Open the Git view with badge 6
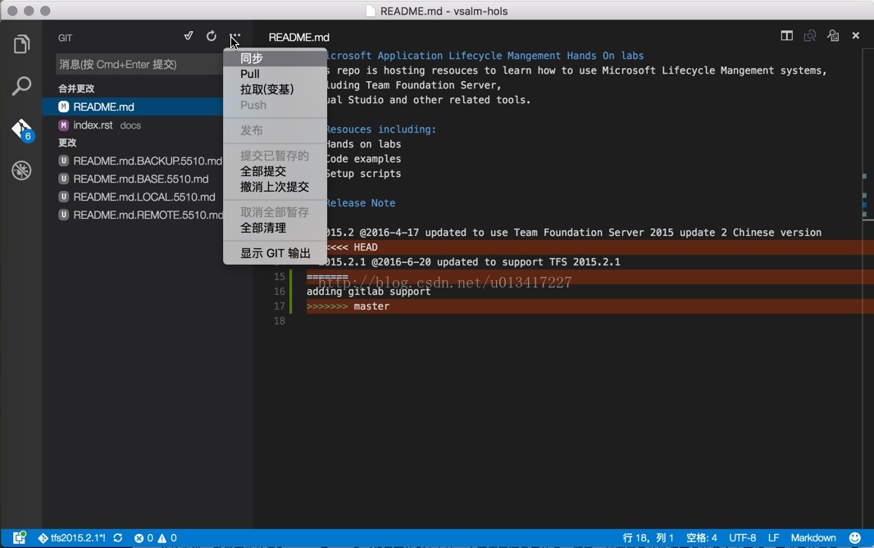 pyautogui.click(x=22, y=129)
